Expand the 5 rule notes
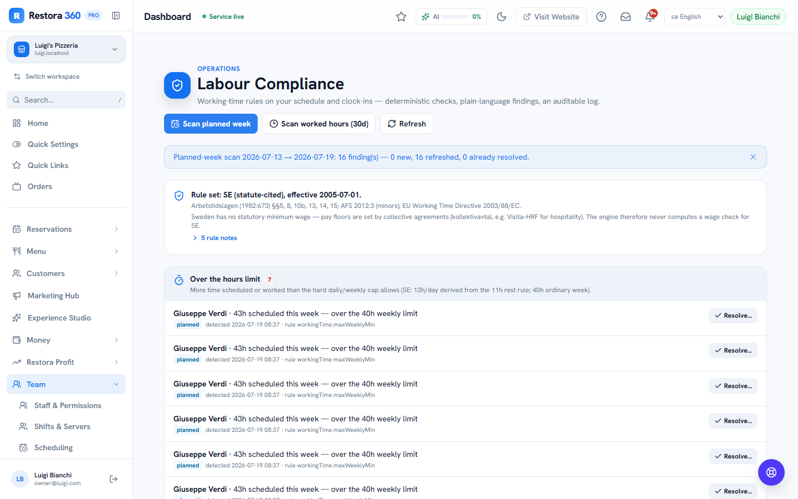The image size is (798, 499). coord(215,238)
